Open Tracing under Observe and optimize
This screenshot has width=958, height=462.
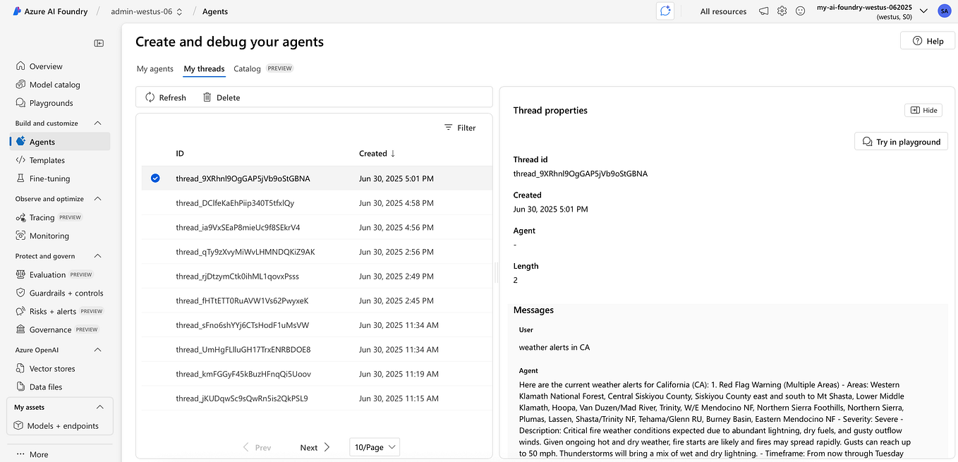(x=21, y=217)
